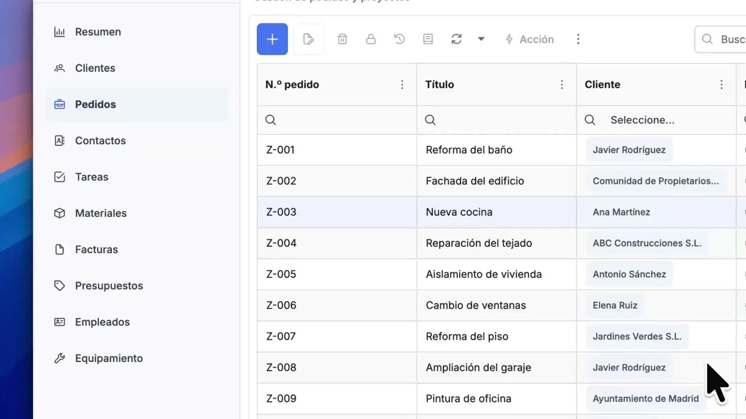
Task: Open the Cliente column options menu
Action: tap(722, 84)
